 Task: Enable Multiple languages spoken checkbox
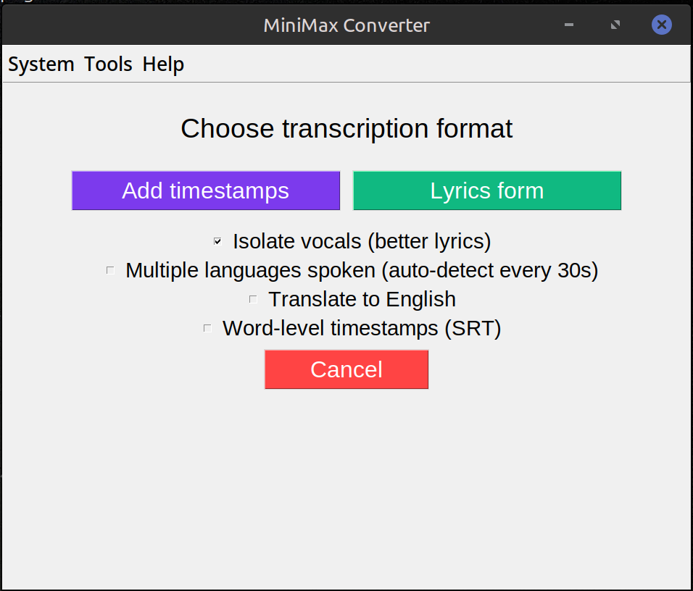click(x=110, y=270)
